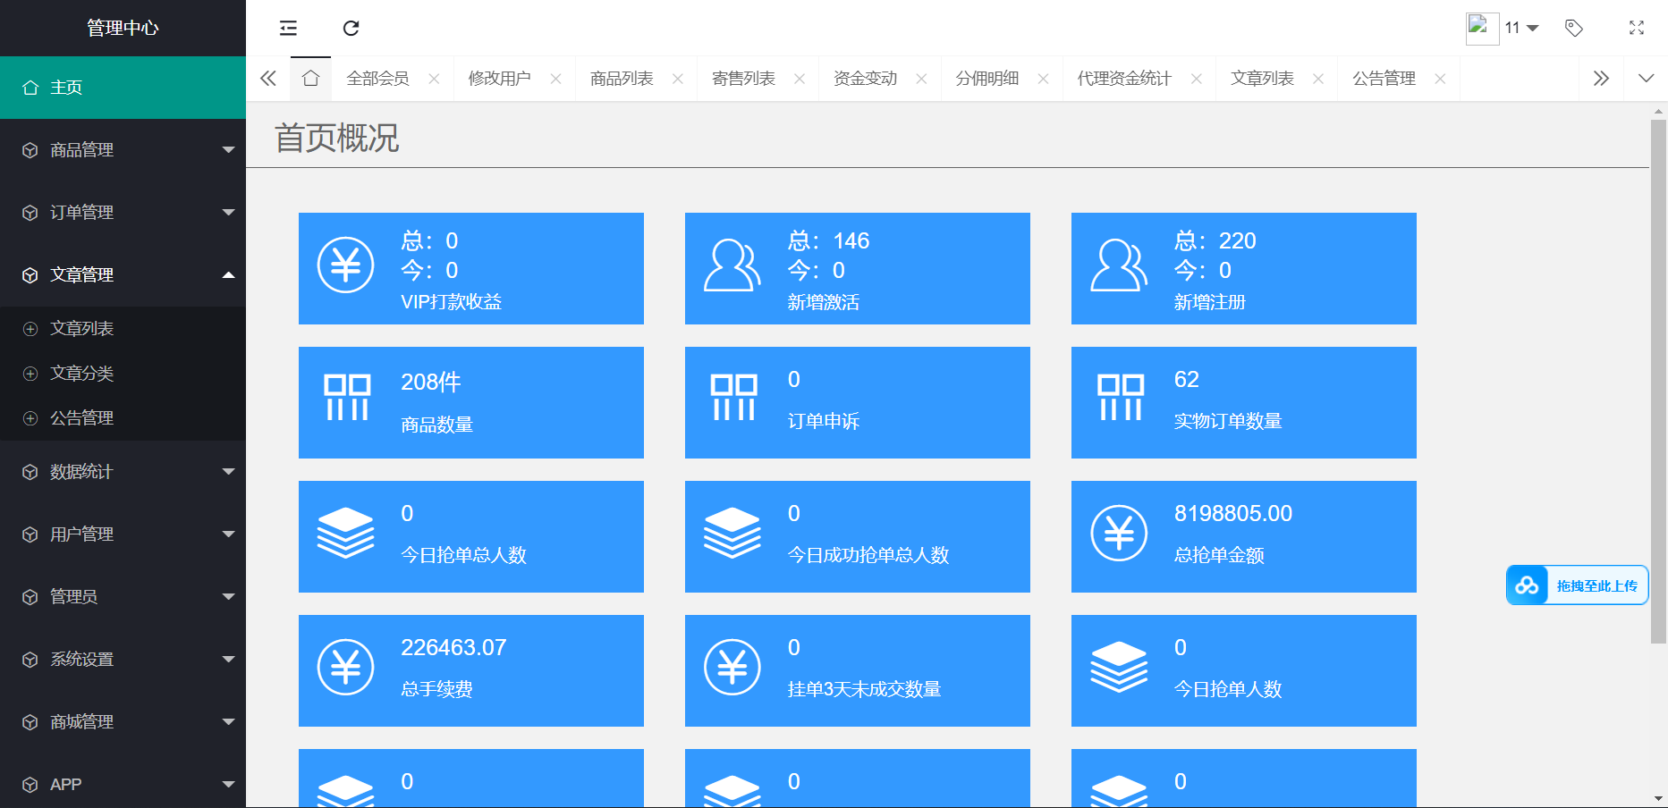Click the yen icon on 总抢单金额 card
The image size is (1668, 808).
pos(1119,533)
